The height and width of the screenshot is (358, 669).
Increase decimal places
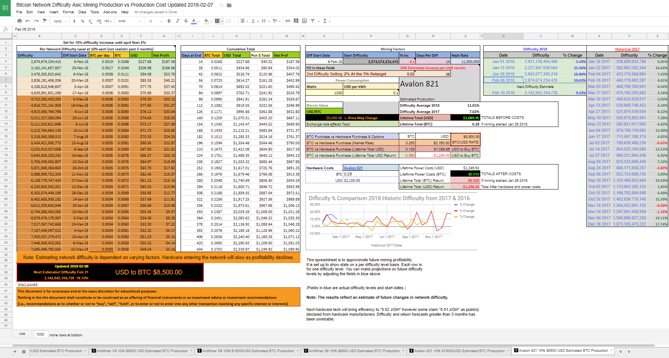99,21
